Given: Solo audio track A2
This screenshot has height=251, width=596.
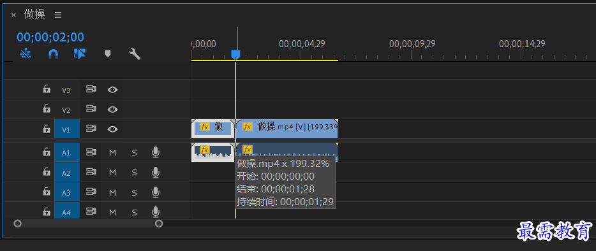Looking at the screenshot, I should (134, 173).
